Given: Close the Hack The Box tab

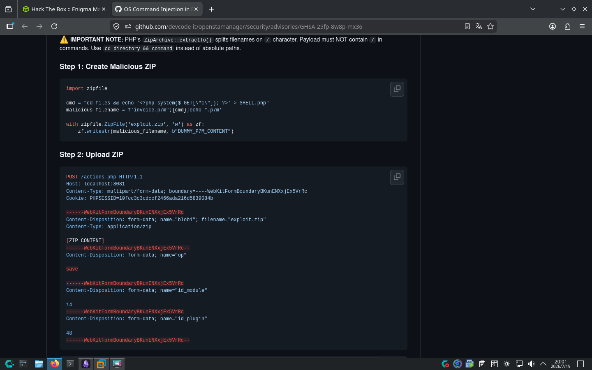Looking at the screenshot, I should tap(104, 9).
